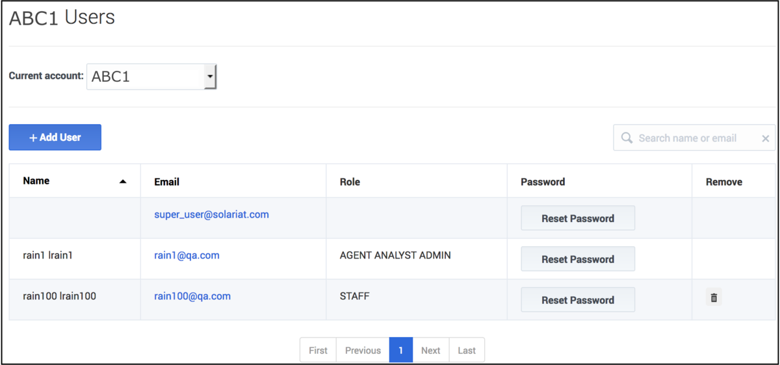780x365 pixels.
Task: Open the super_user@solariat.com email link
Action: coord(211,214)
